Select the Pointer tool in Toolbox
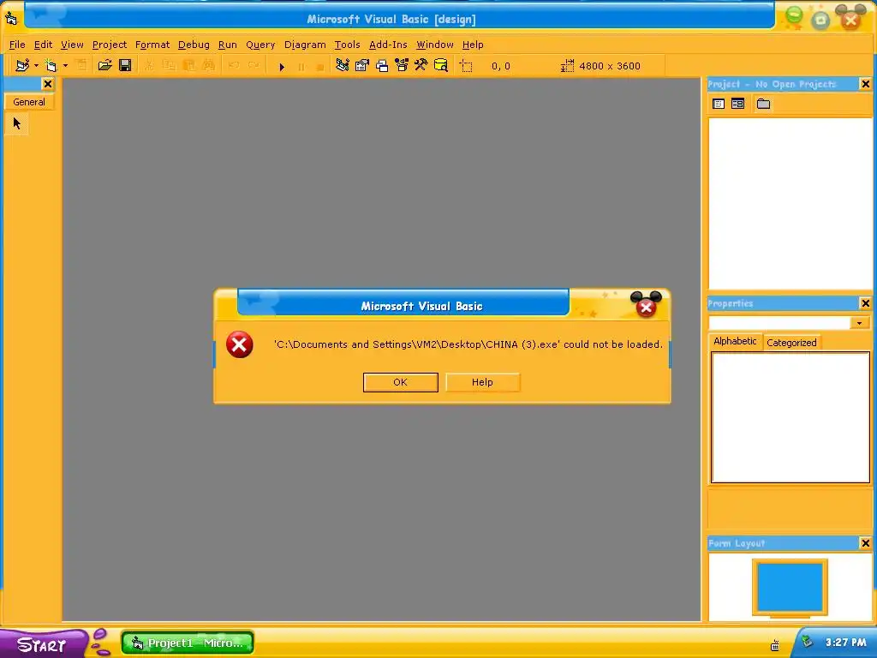877x658 pixels. point(17,123)
